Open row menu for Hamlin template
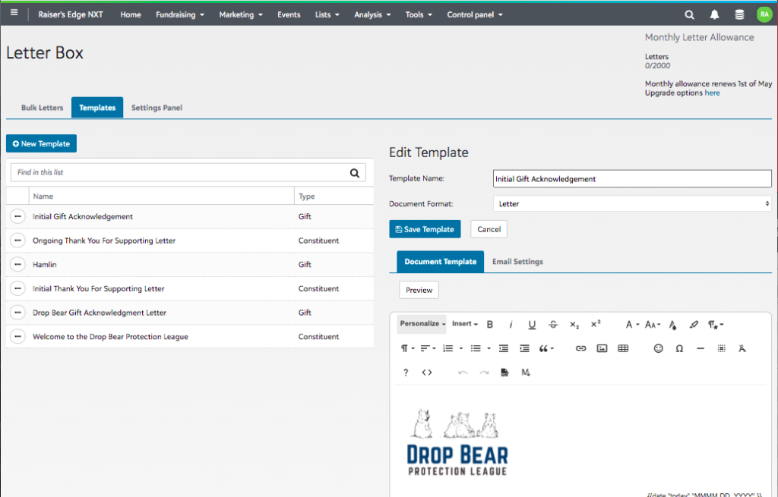Screen dimensions: 778x497 17,265
